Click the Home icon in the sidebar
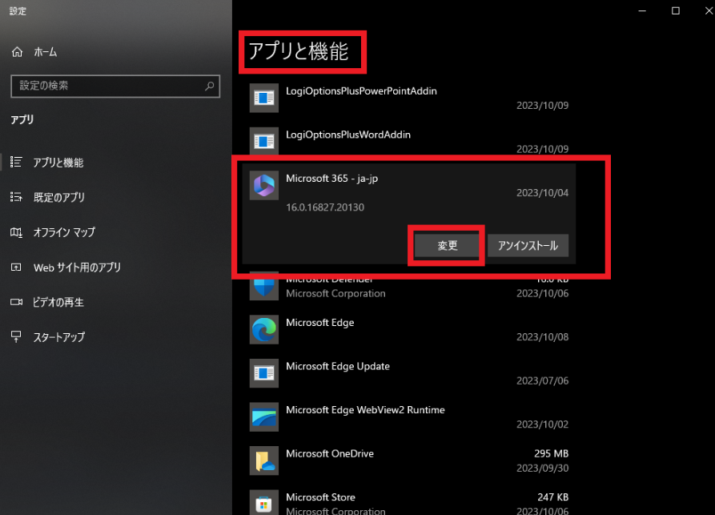 (x=17, y=52)
